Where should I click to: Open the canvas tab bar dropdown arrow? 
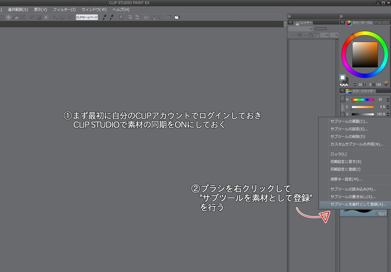tap(285, 24)
